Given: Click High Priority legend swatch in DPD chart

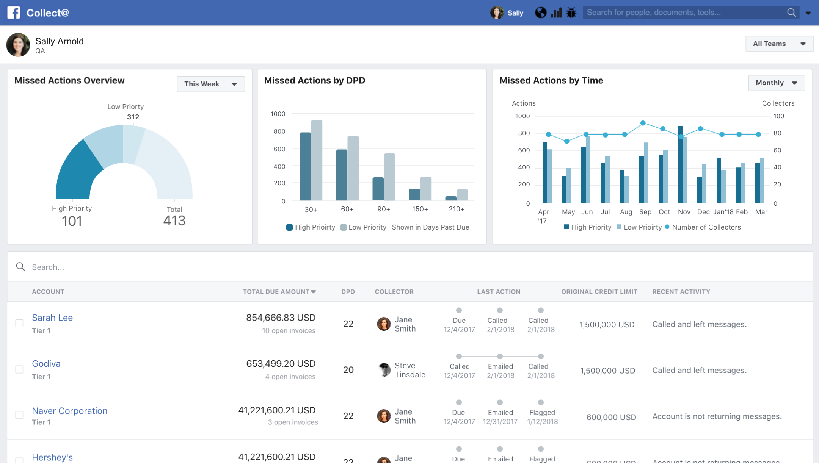Looking at the screenshot, I should click(289, 227).
